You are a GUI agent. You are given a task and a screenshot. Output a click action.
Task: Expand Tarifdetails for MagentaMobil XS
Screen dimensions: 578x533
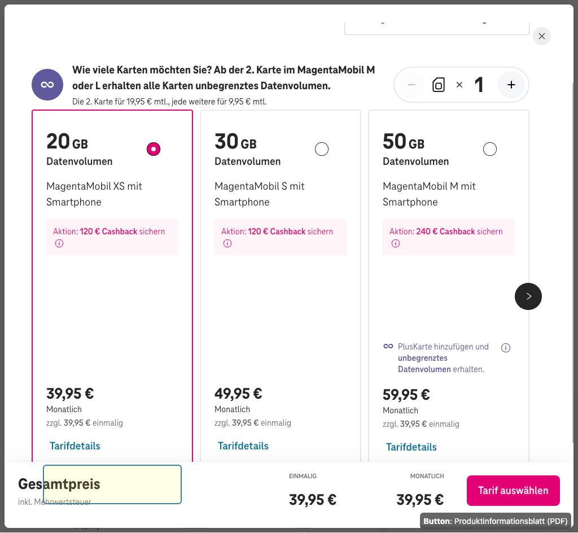click(75, 445)
